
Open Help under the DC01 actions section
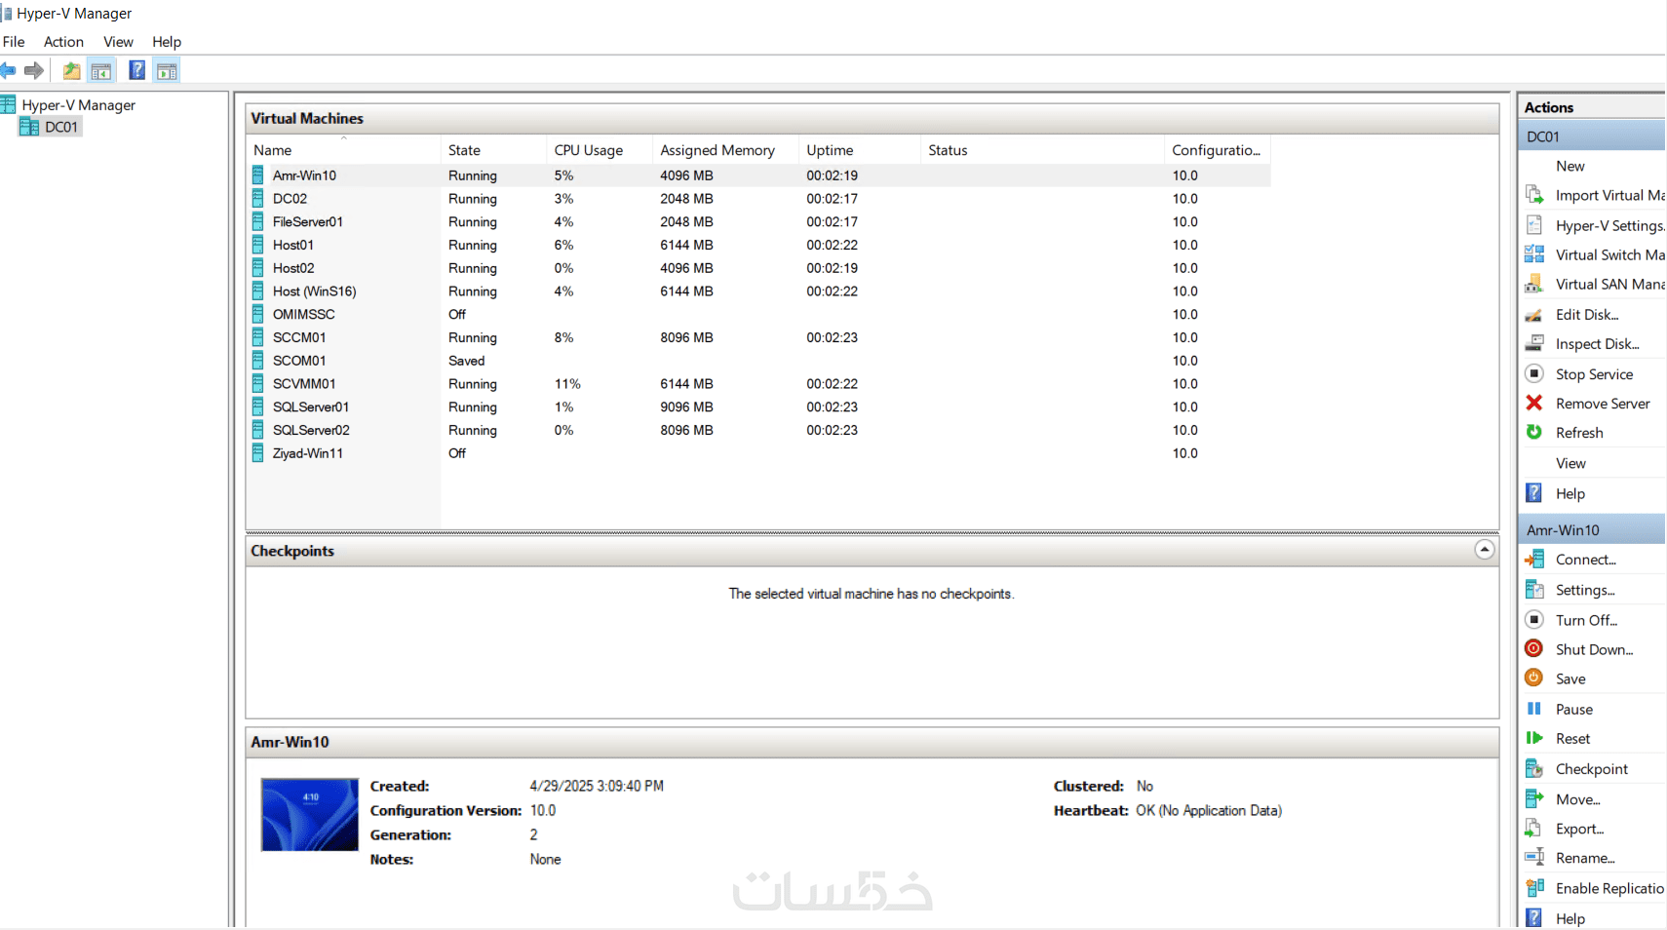pos(1570,493)
